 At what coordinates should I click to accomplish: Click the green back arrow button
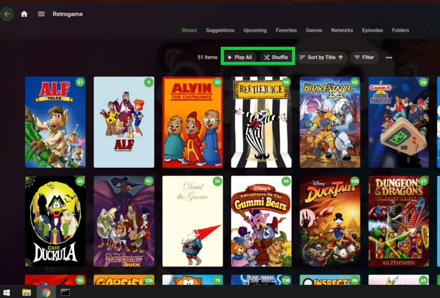click(7, 14)
